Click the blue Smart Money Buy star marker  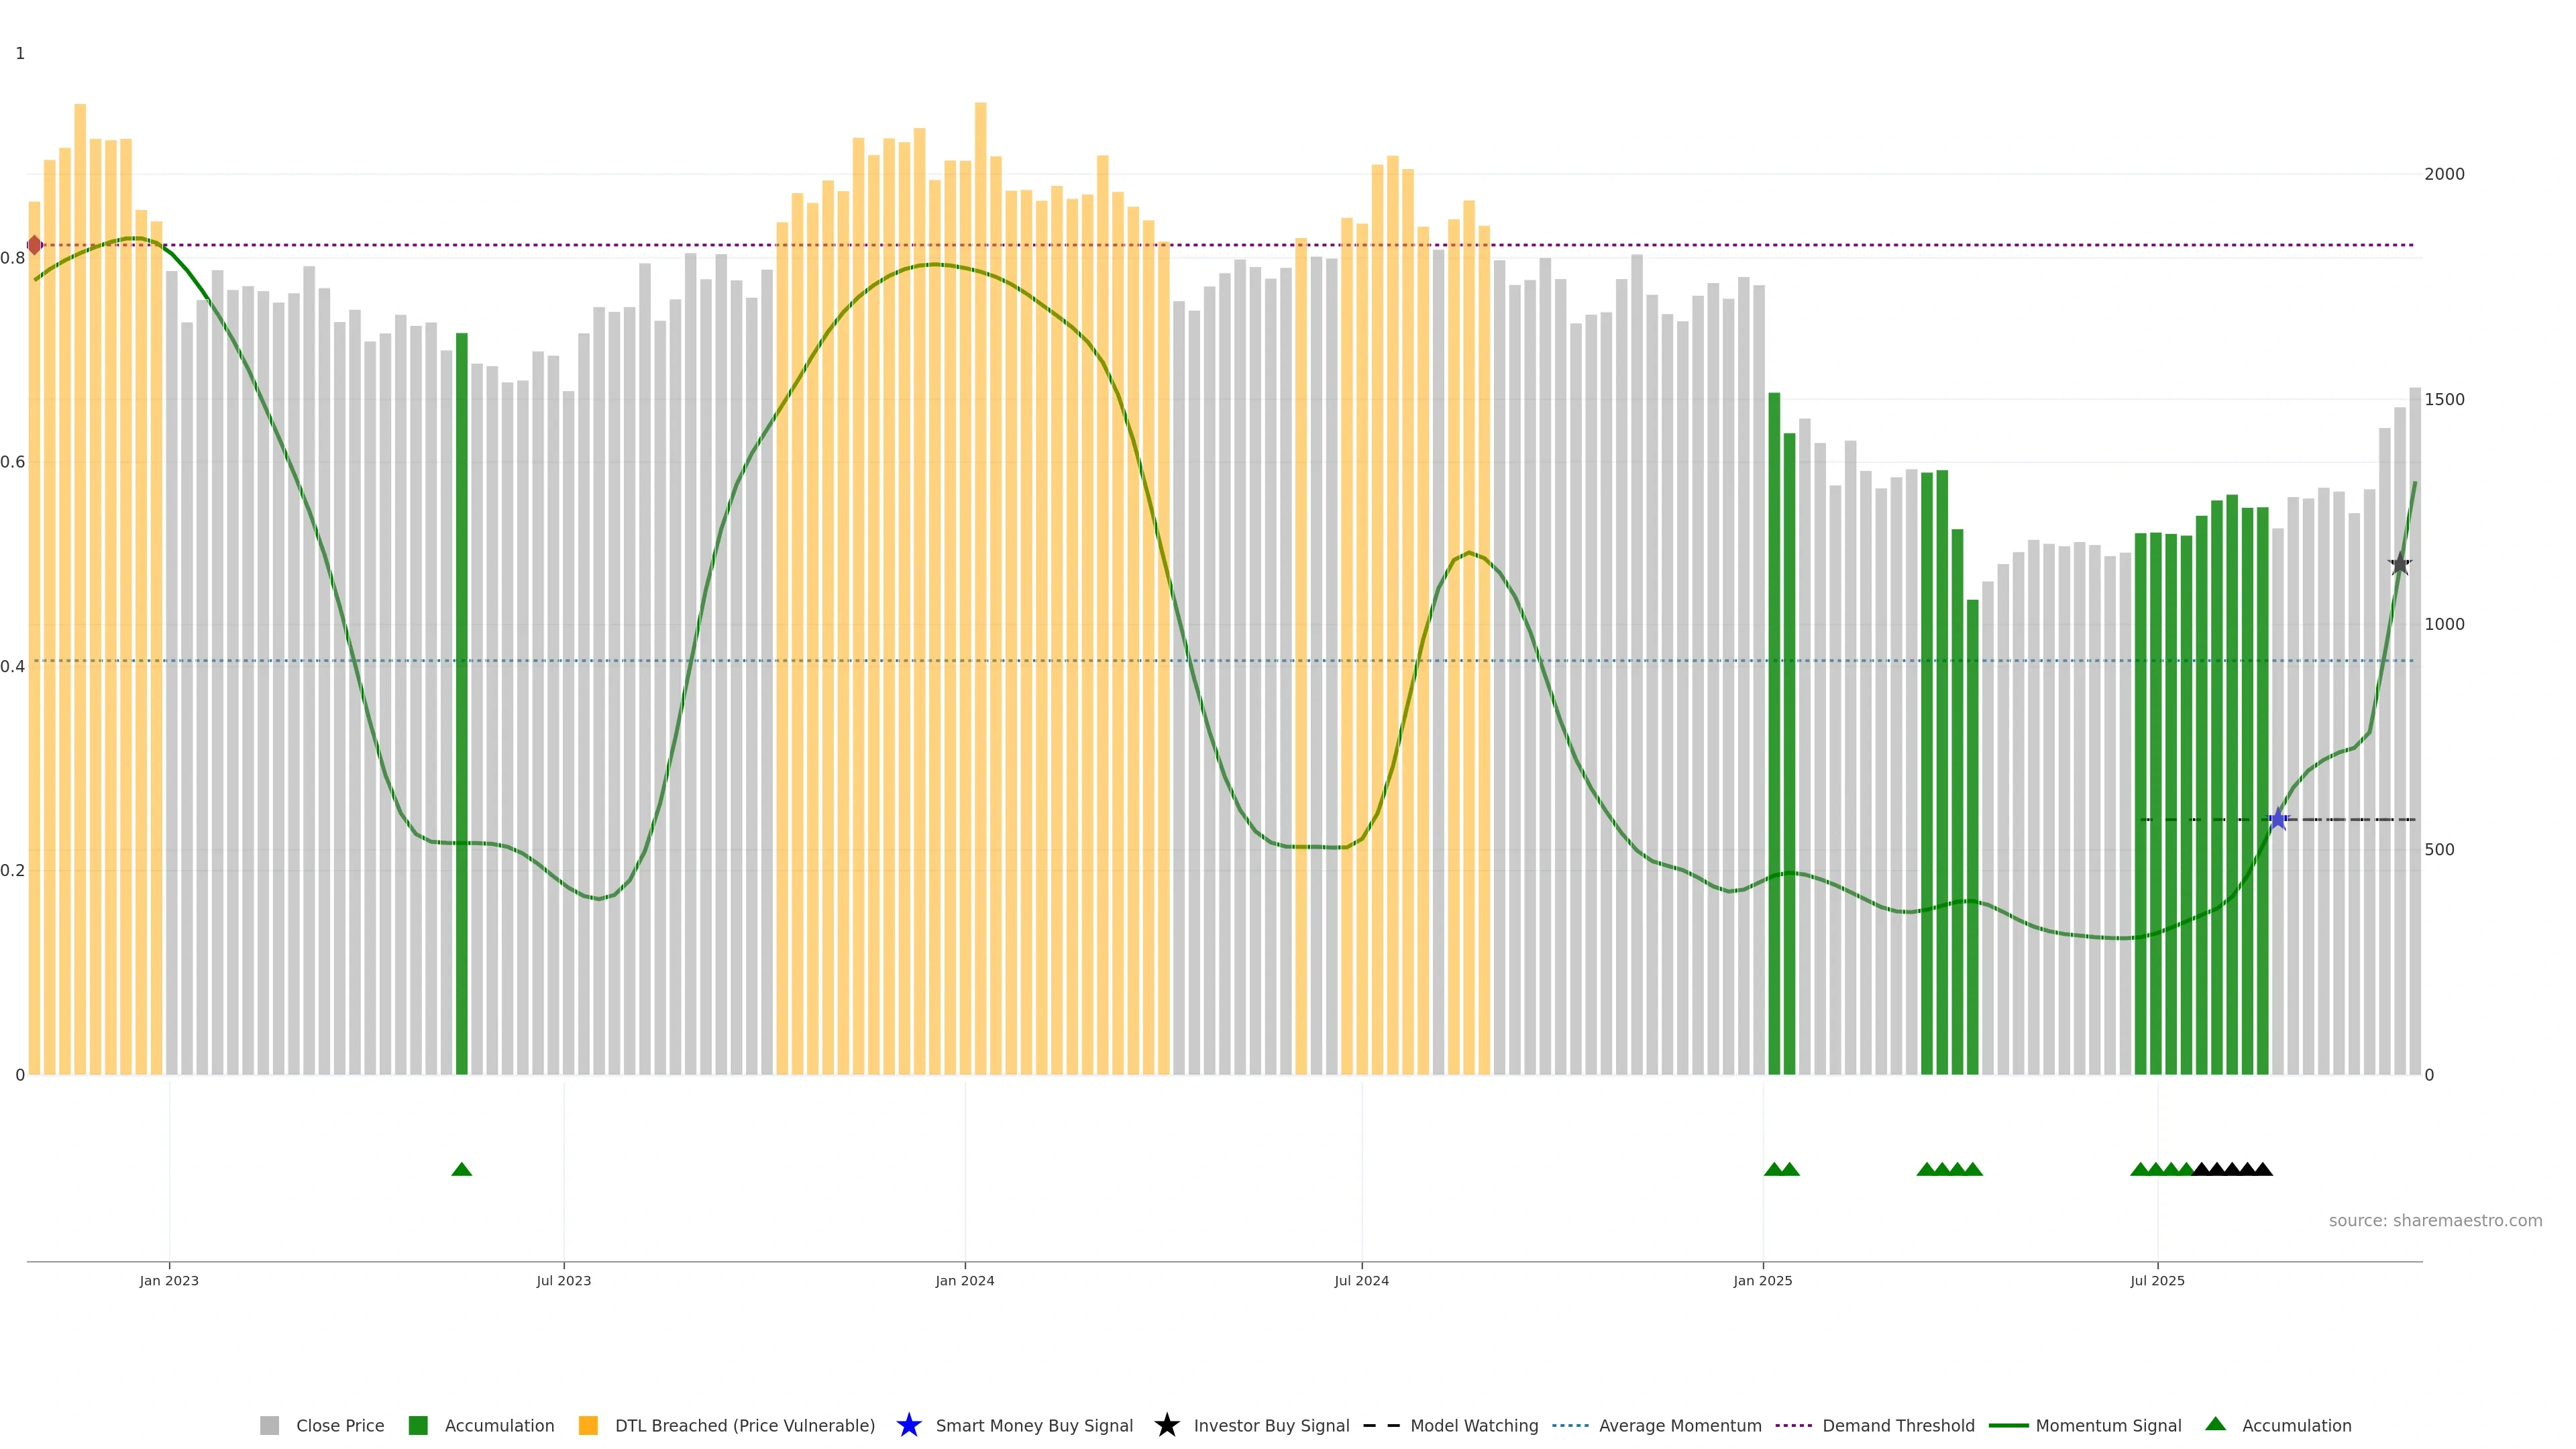[x=2278, y=819]
